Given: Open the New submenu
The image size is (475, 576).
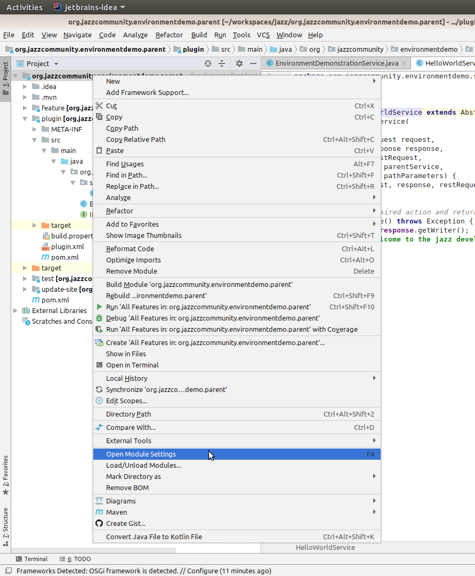Looking at the screenshot, I should (237, 81).
